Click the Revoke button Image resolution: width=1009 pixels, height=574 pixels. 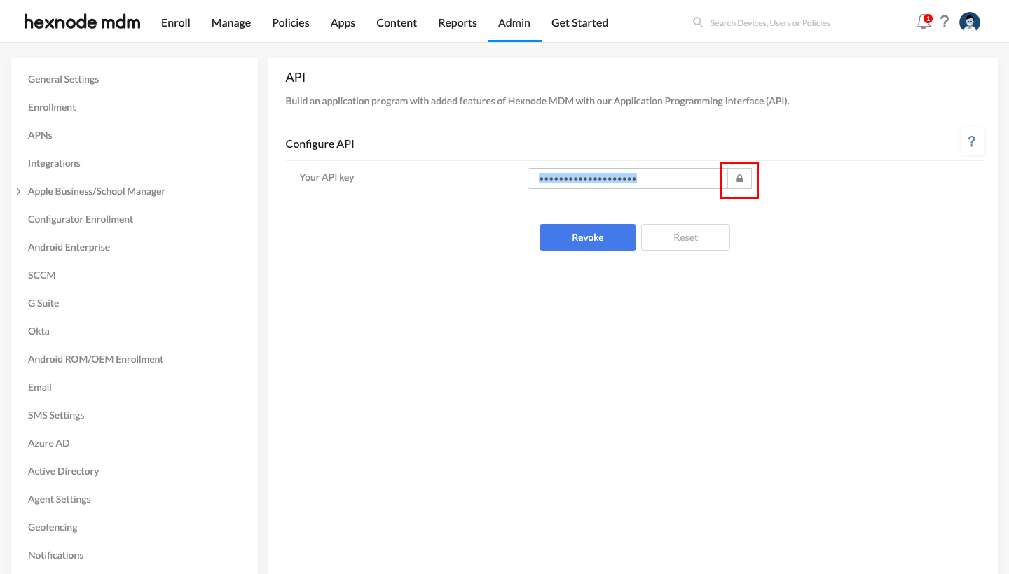(588, 237)
